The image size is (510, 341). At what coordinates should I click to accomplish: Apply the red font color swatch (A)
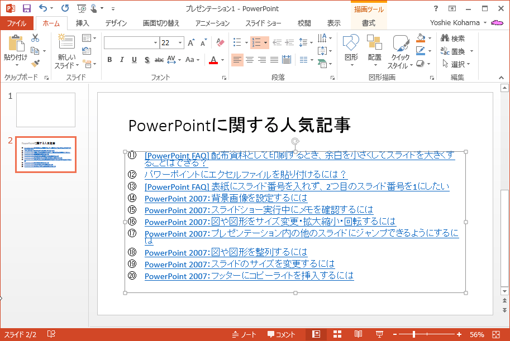point(213,60)
